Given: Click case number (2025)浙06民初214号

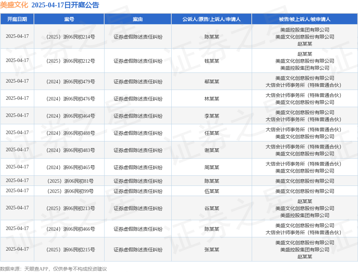Looking at the screenshot, I should [x=71, y=37].
